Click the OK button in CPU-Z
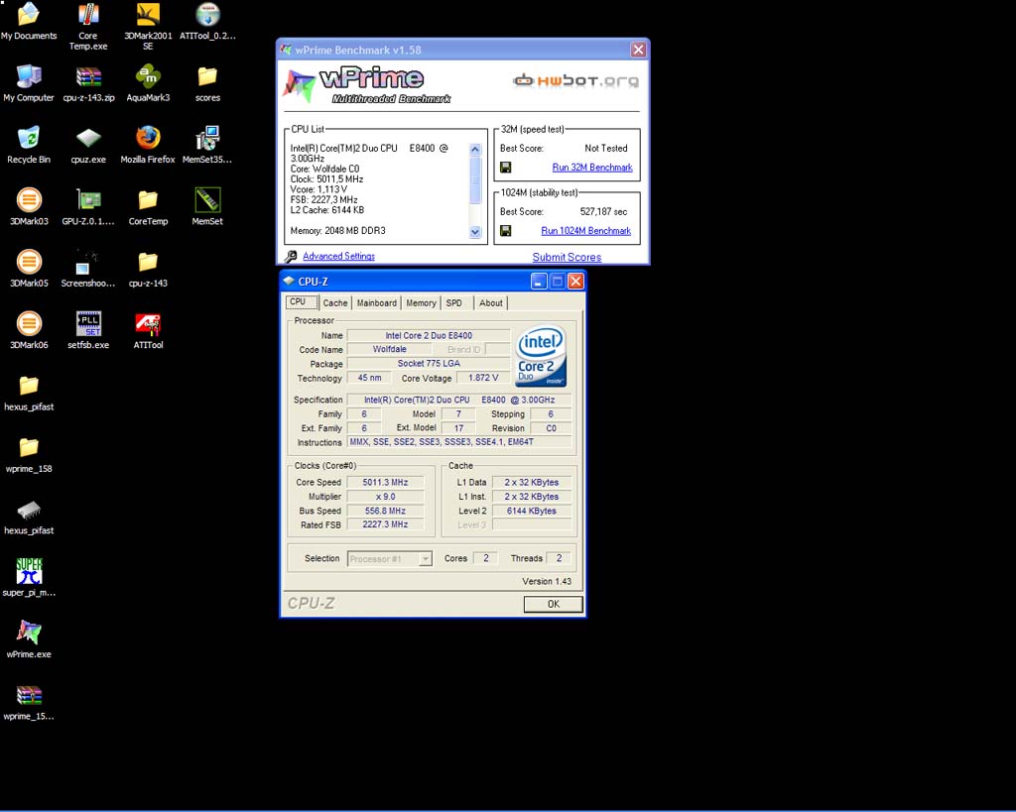This screenshot has width=1016, height=812. [x=554, y=604]
